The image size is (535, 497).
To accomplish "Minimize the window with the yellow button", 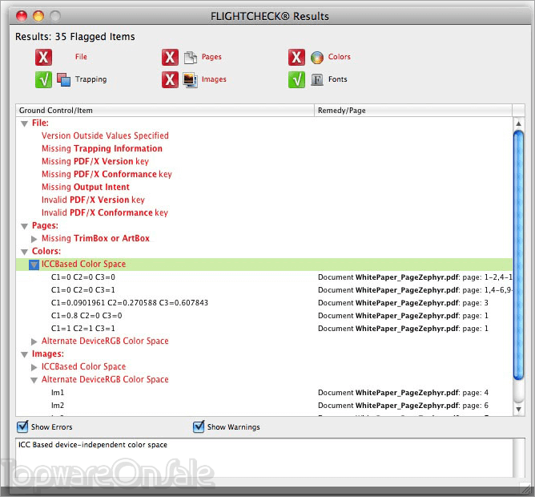I will (x=38, y=16).
